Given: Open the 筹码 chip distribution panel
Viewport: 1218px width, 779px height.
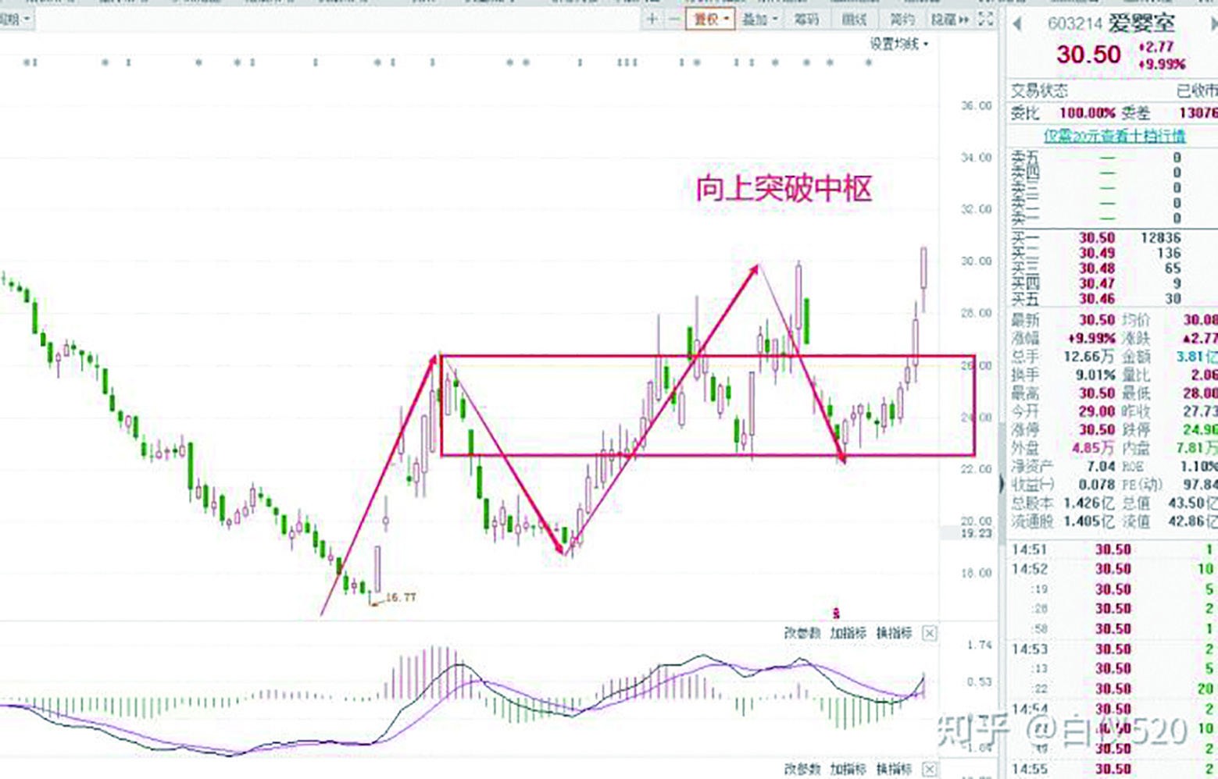Looking at the screenshot, I should [805, 19].
